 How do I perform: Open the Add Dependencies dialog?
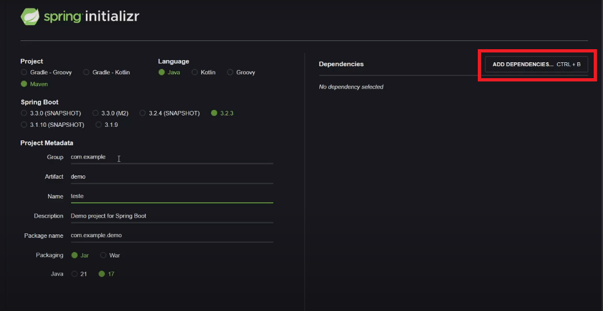click(536, 64)
